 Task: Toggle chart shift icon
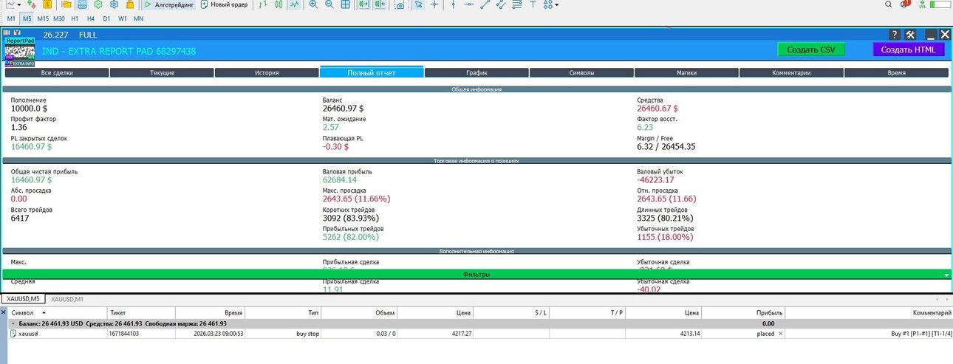[380, 4]
